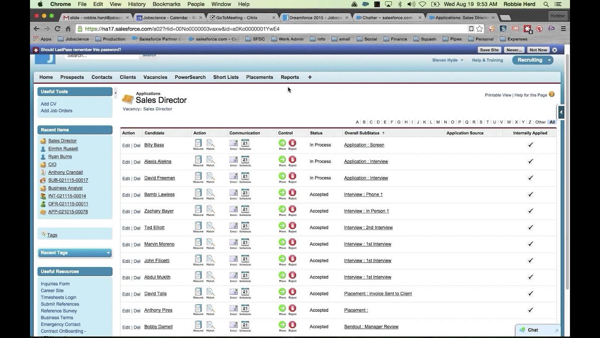
Task: Open the Reports tab
Action: 290,77
